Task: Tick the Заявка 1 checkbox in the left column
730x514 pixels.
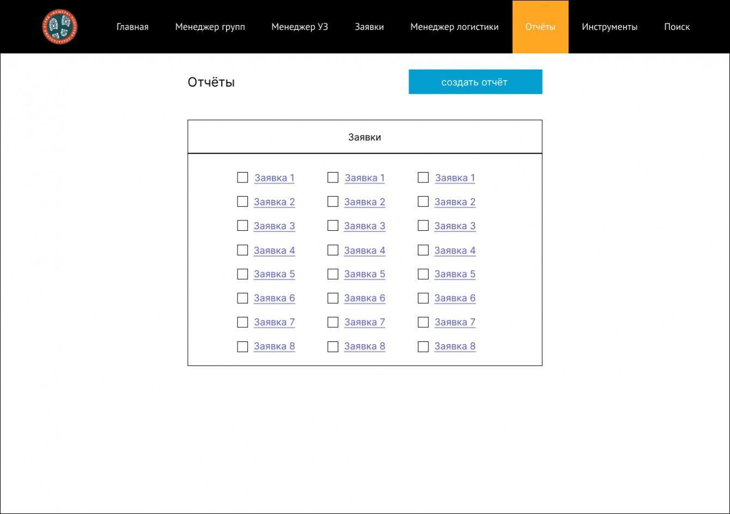Action: [x=242, y=178]
